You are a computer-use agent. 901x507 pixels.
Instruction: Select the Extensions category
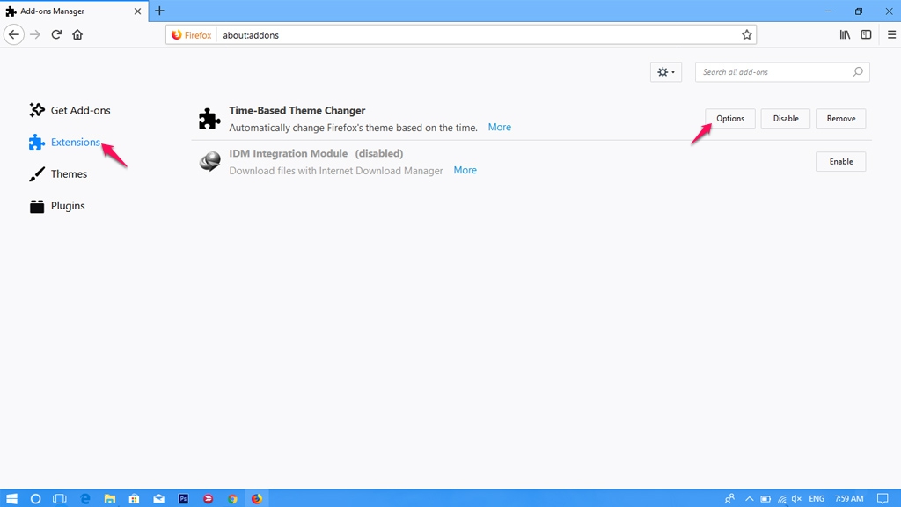64,142
